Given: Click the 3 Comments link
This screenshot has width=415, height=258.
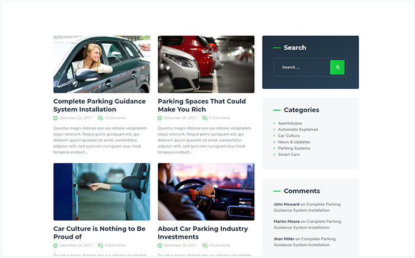Looking at the screenshot, I should [115, 118].
